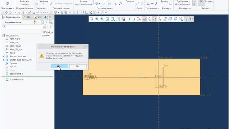The image size is (229, 129).
Task: Clear the tree search field with X
Action: pyautogui.click(x=44, y=27)
